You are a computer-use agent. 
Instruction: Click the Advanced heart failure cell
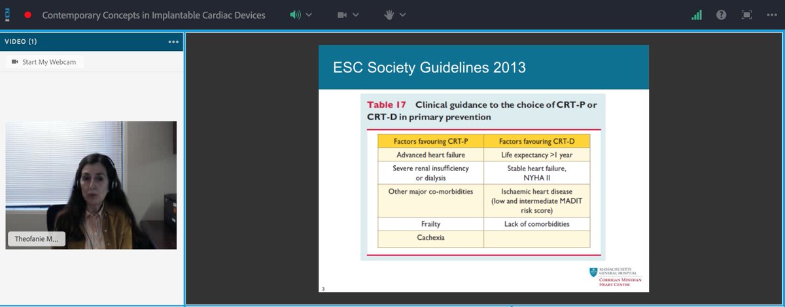(430, 155)
